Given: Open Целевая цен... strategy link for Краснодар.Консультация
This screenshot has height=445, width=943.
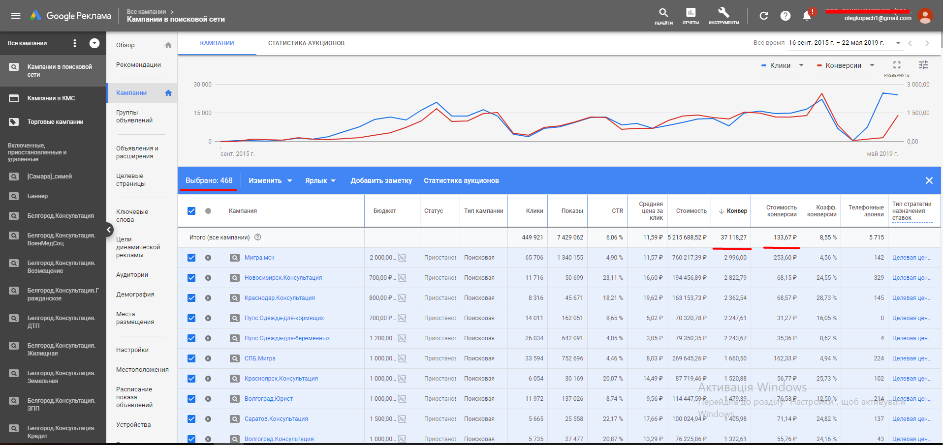Looking at the screenshot, I should pos(912,298).
